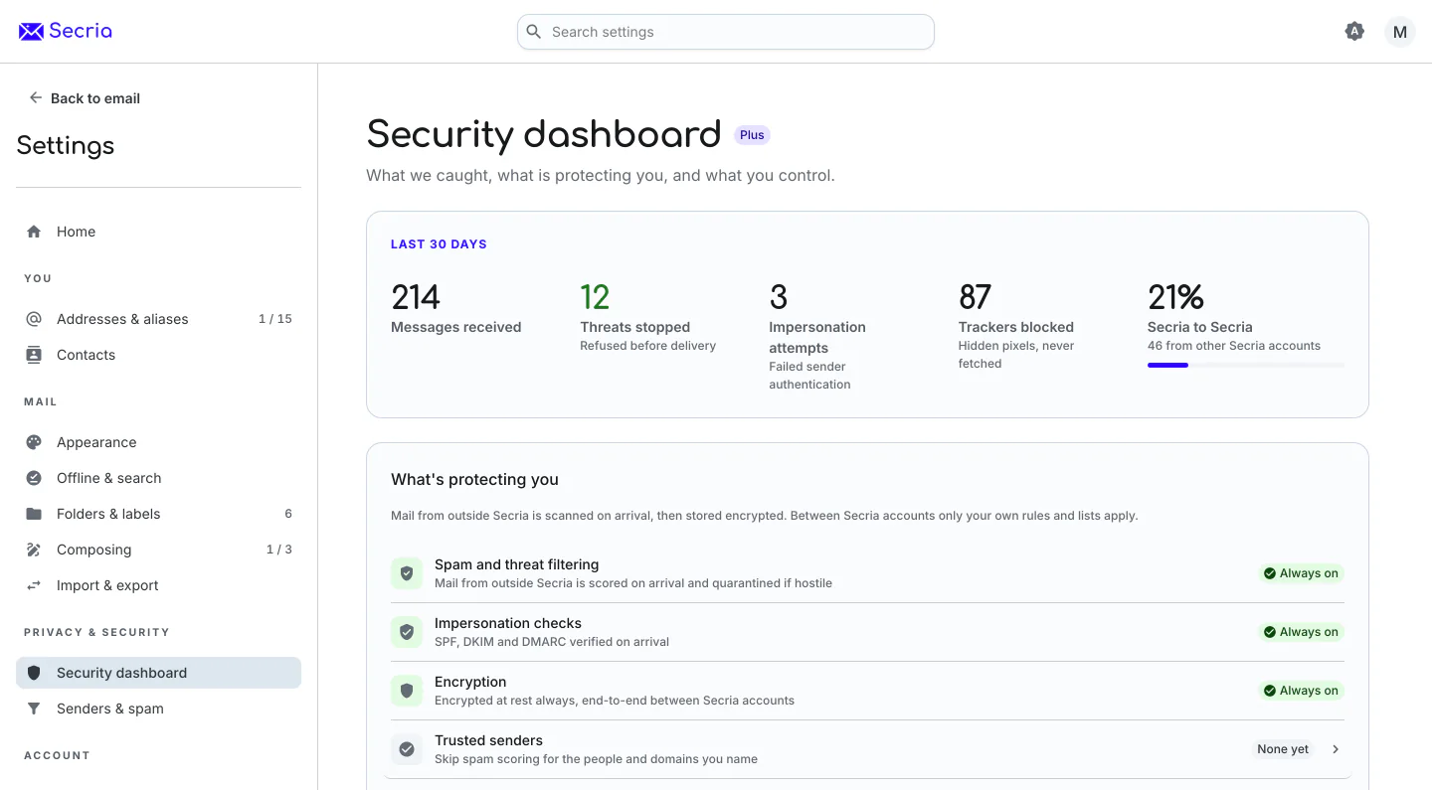Open Appearance settings

click(x=159, y=442)
